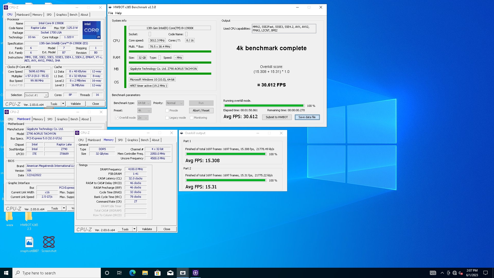The image size is (494, 278).
Task: Open the File menu in HWBOT x265
Action: tap(111, 13)
